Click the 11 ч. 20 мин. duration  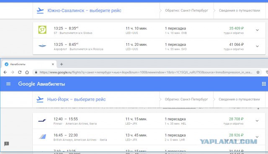coord(137,44)
